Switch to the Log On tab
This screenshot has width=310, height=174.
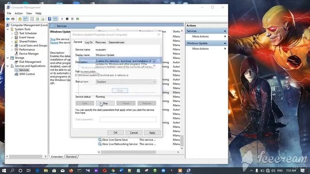pos(89,43)
